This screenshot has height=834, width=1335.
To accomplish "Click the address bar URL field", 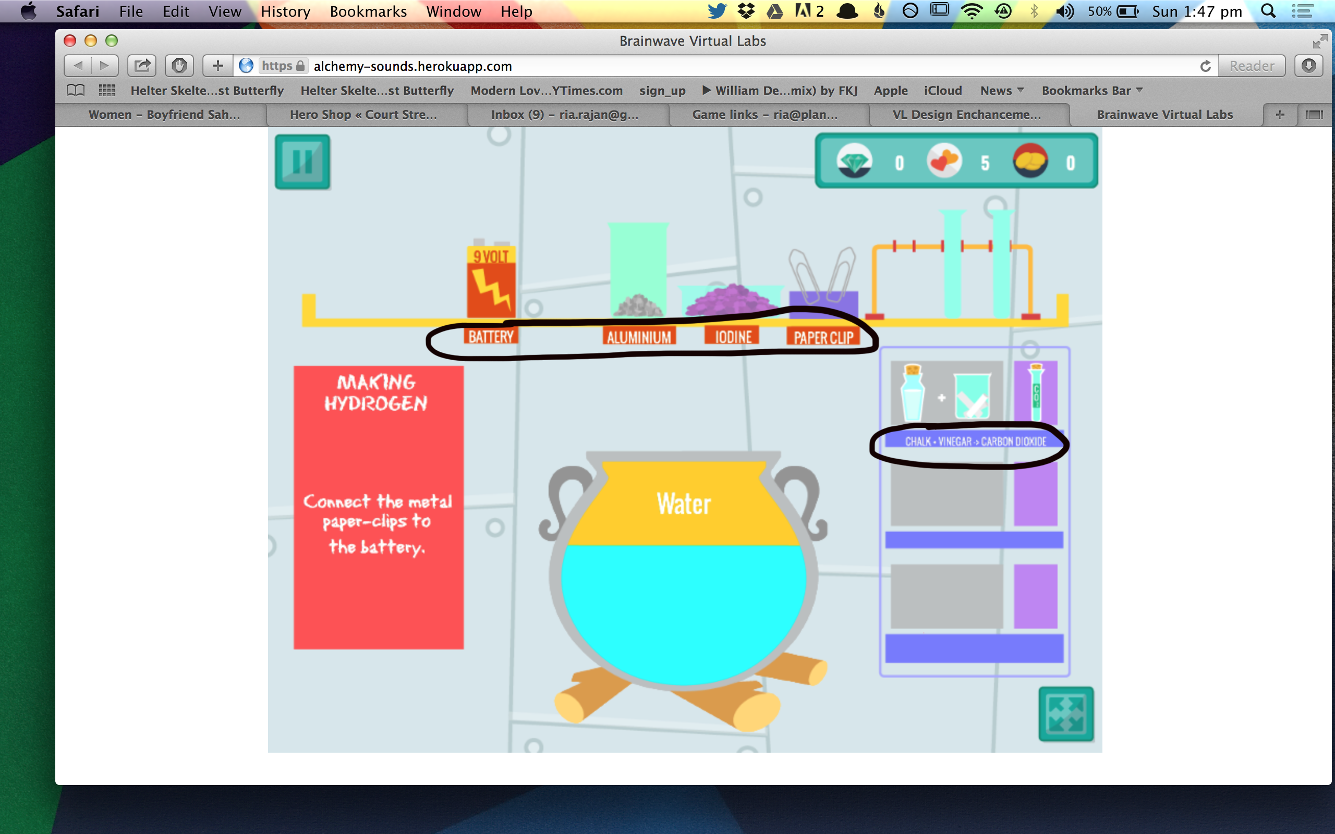I will click(x=724, y=66).
